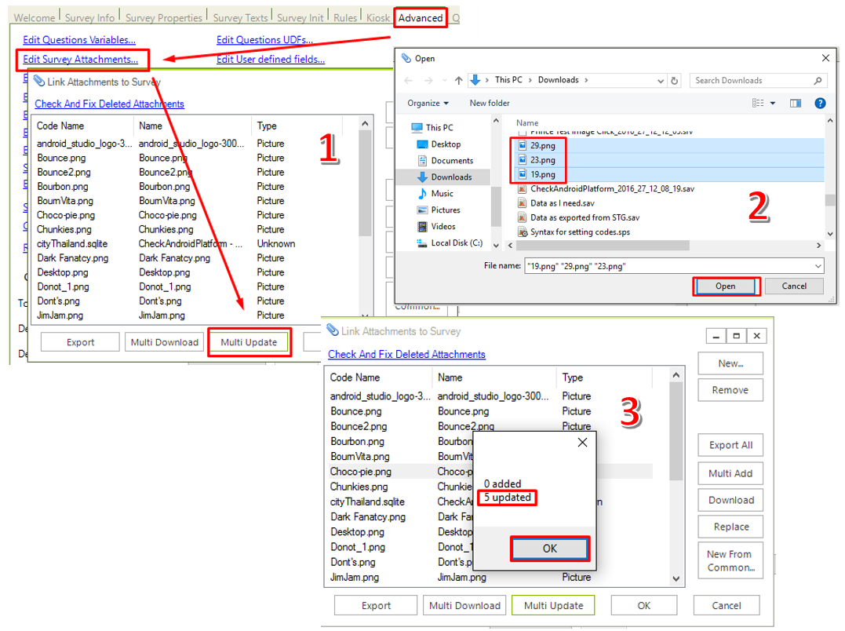Click New From Common button
Viewport: 845px width, 631px height.
pyautogui.click(x=730, y=561)
